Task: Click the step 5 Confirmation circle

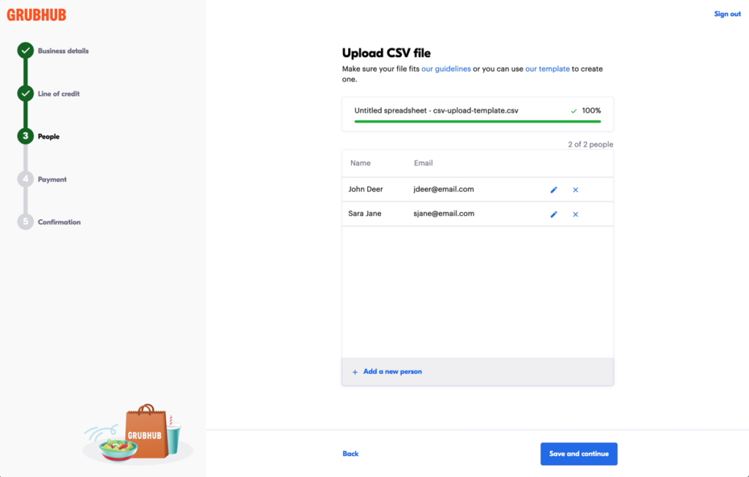Action: click(x=26, y=222)
